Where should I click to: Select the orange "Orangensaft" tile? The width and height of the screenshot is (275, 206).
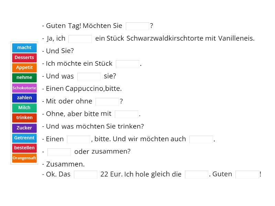click(x=24, y=158)
